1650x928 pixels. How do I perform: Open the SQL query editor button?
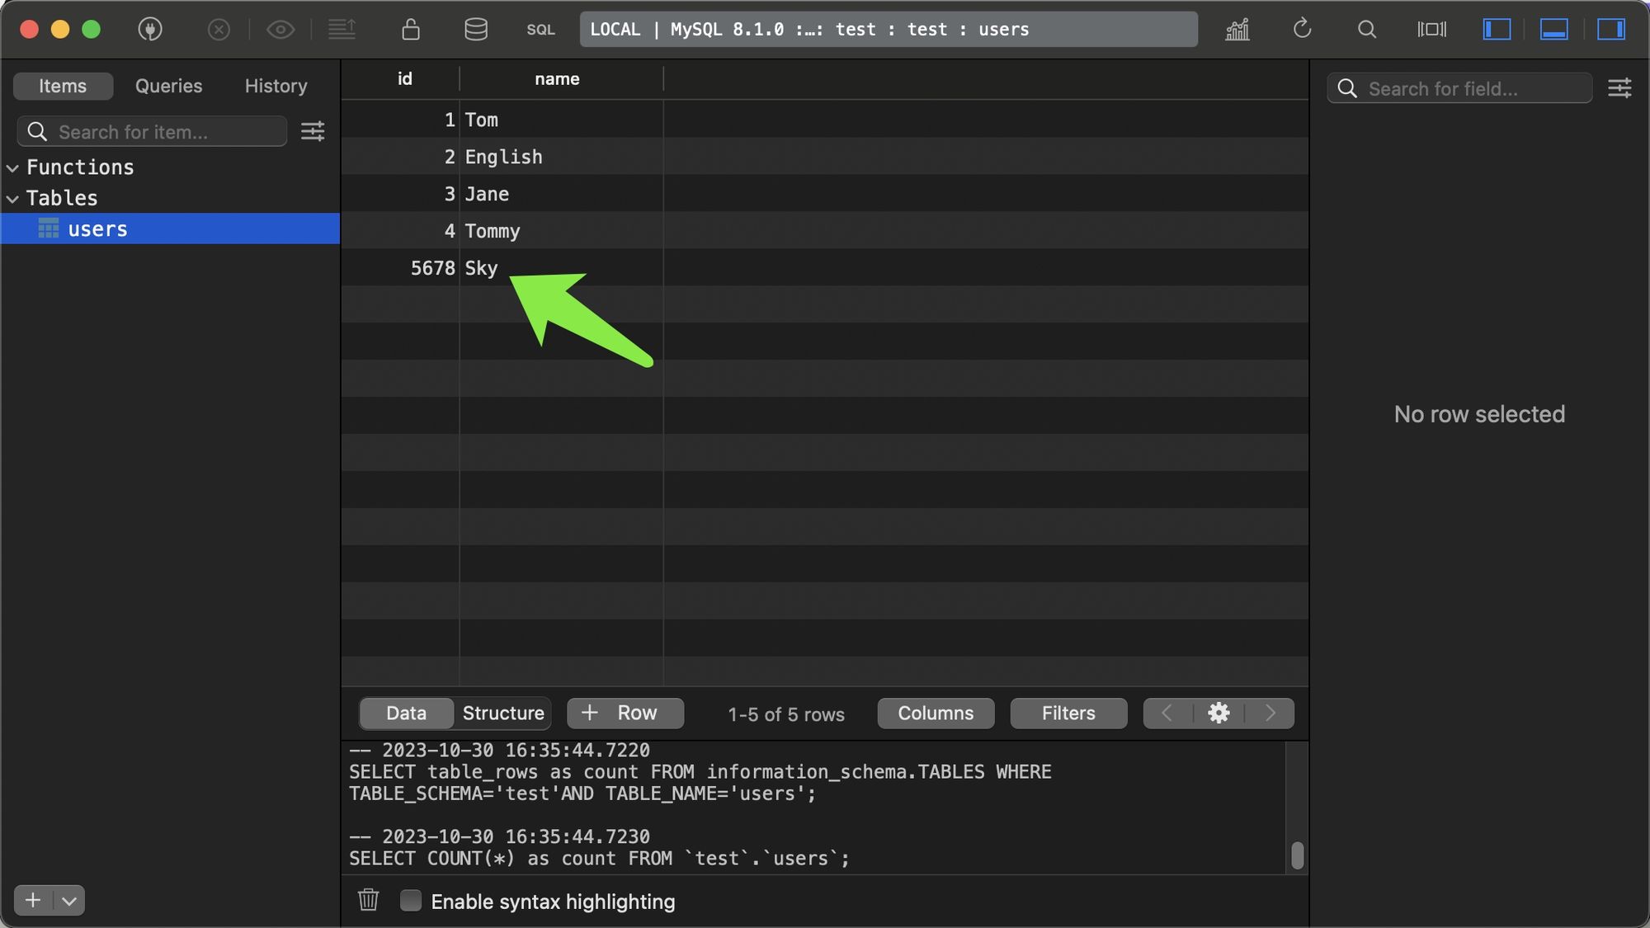(x=540, y=30)
